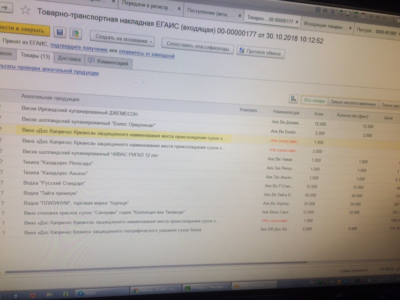The image size is (400, 300).
Task: Click 'Номенклатура' column header
Action: coord(286,112)
